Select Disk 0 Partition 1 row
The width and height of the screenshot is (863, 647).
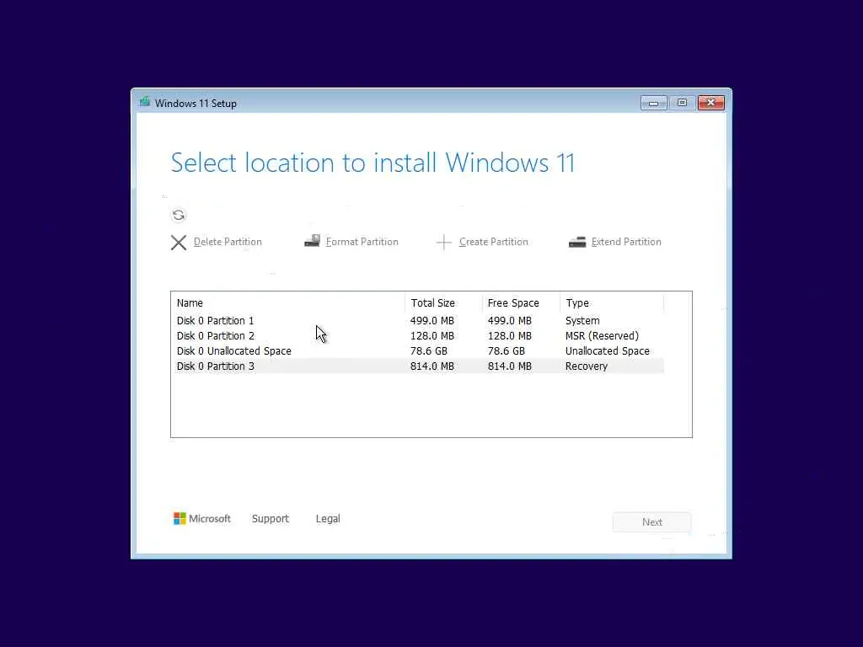(x=420, y=321)
